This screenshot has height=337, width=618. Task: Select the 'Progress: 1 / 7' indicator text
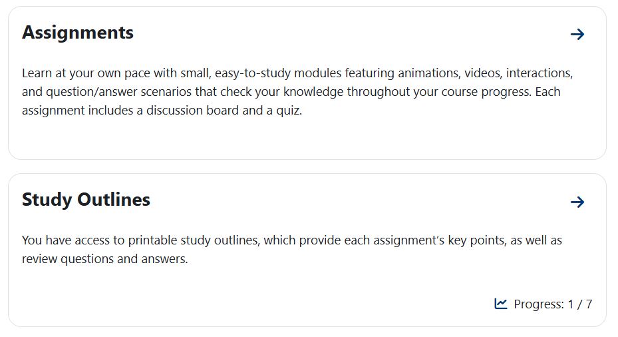[x=553, y=304]
